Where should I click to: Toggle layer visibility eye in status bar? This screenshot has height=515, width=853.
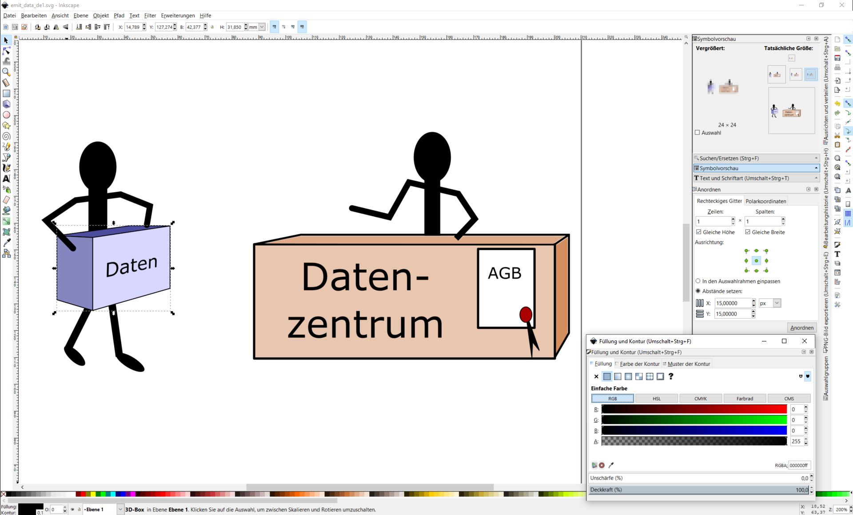tap(72, 510)
